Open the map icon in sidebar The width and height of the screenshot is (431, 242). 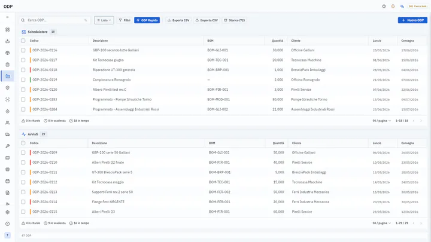click(x=7, y=158)
